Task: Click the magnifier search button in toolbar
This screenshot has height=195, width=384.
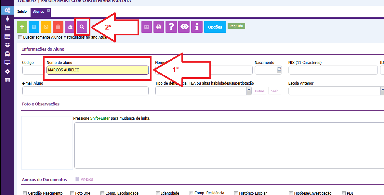Action: [x=82, y=27]
